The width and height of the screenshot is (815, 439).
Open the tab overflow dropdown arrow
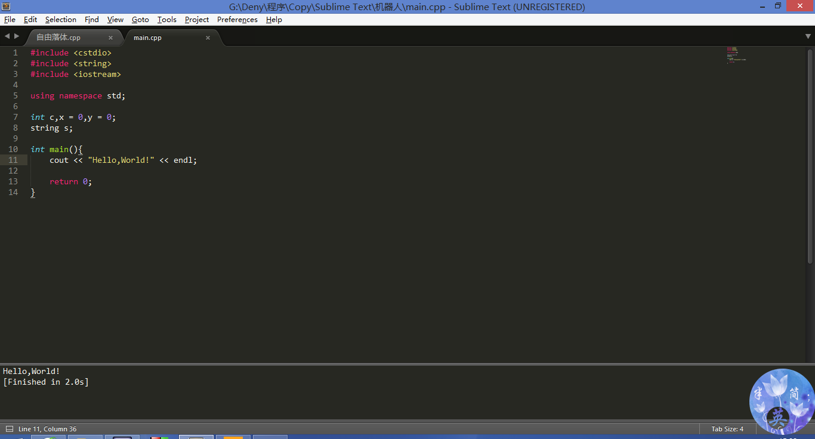pos(809,37)
